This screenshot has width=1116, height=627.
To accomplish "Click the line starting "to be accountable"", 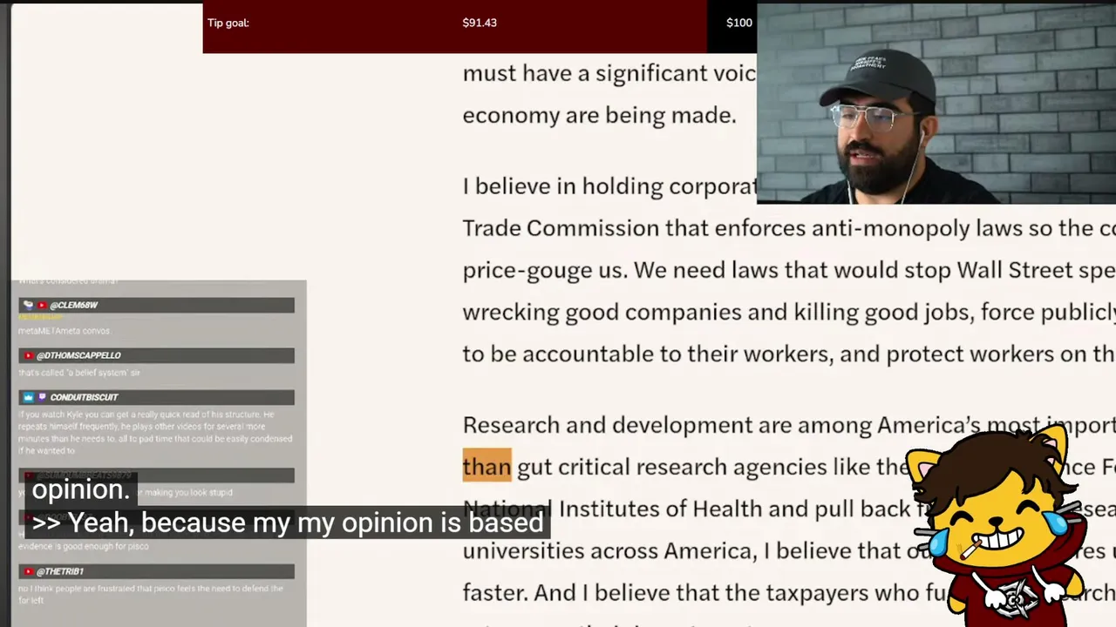I will click(789, 354).
